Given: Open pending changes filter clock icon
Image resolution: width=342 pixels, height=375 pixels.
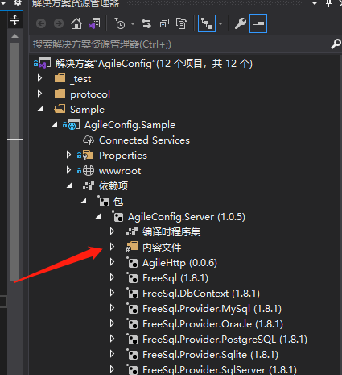Looking at the screenshot, I should click(x=120, y=23).
